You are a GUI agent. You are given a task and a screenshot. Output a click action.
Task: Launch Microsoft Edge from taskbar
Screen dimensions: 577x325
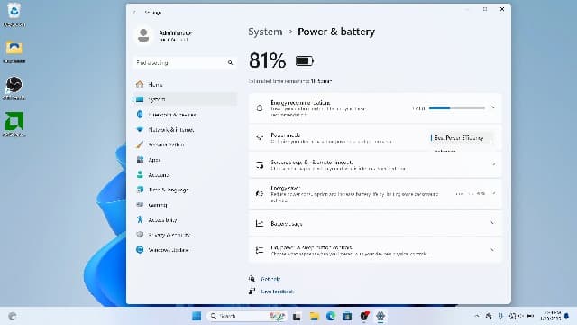331,316
